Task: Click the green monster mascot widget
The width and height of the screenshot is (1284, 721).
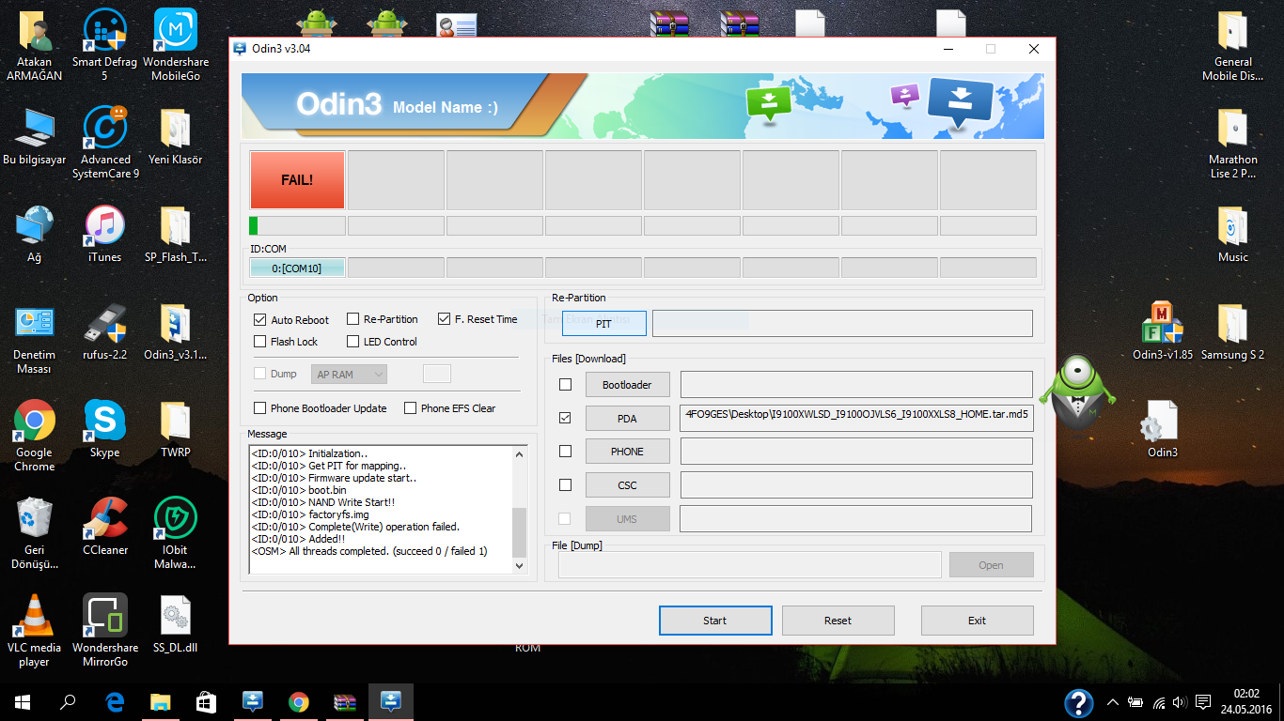Action: (x=1078, y=392)
